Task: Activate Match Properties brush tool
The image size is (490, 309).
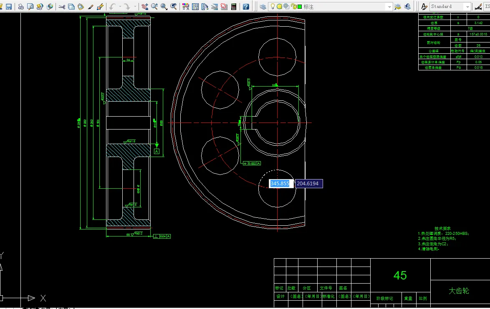Action: (x=91, y=7)
